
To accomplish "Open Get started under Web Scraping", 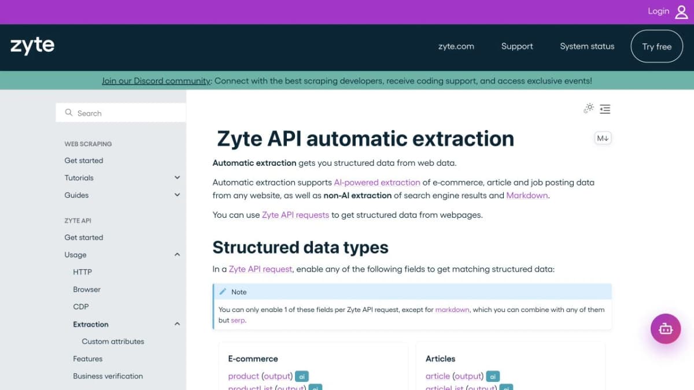I will (84, 161).
